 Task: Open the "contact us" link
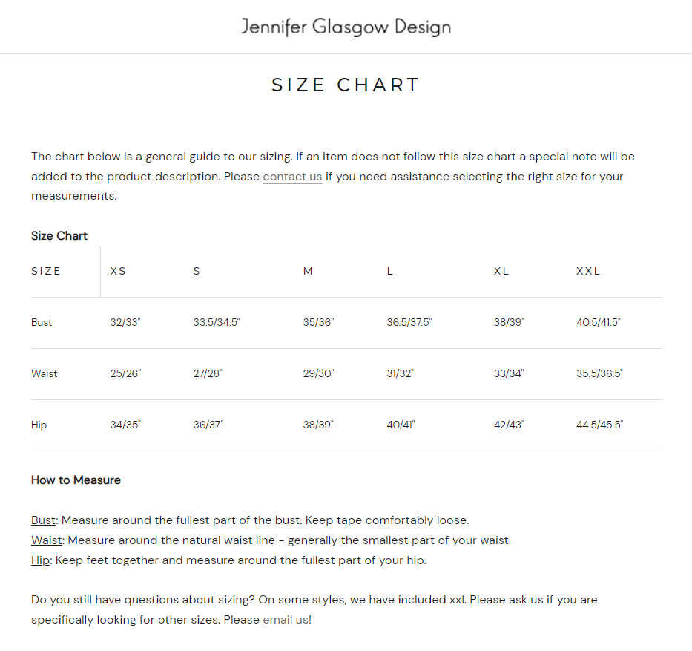pyautogui.click(x=292, y=177)
